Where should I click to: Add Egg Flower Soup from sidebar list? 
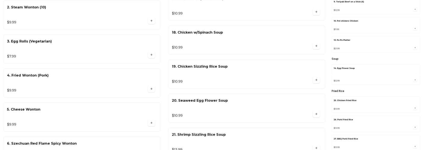415,80
